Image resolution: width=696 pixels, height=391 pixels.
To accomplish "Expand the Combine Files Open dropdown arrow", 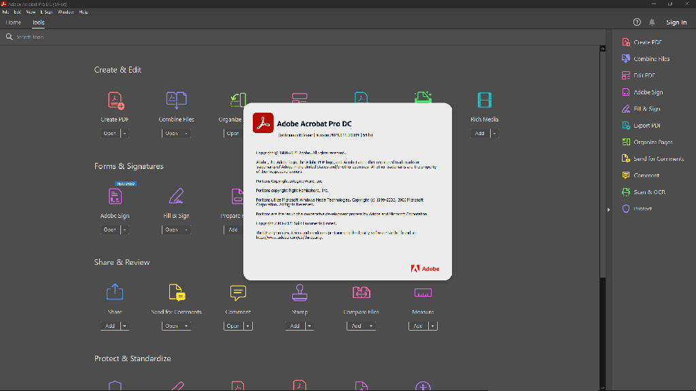I will click(186, 134).
